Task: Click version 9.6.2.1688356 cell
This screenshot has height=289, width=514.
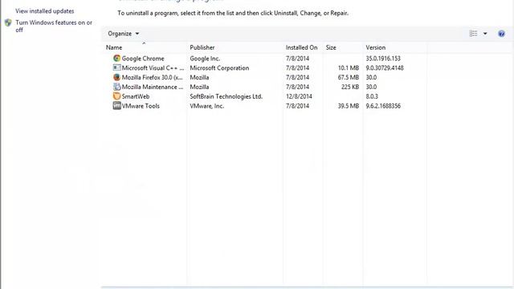Action: pos(383,106)
